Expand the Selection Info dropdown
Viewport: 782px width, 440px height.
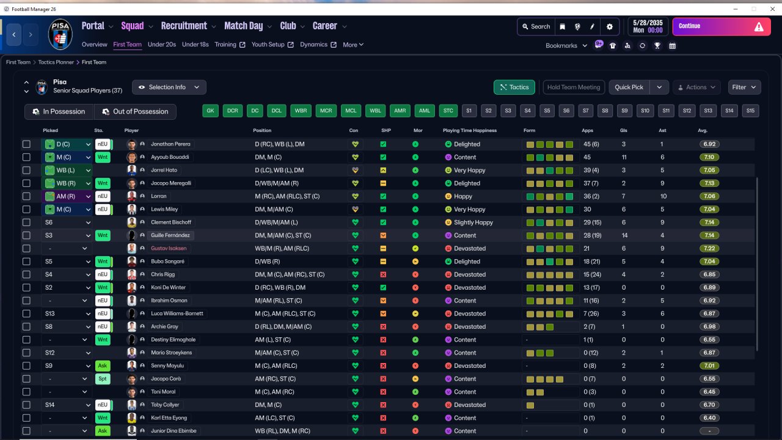[169, 87]
